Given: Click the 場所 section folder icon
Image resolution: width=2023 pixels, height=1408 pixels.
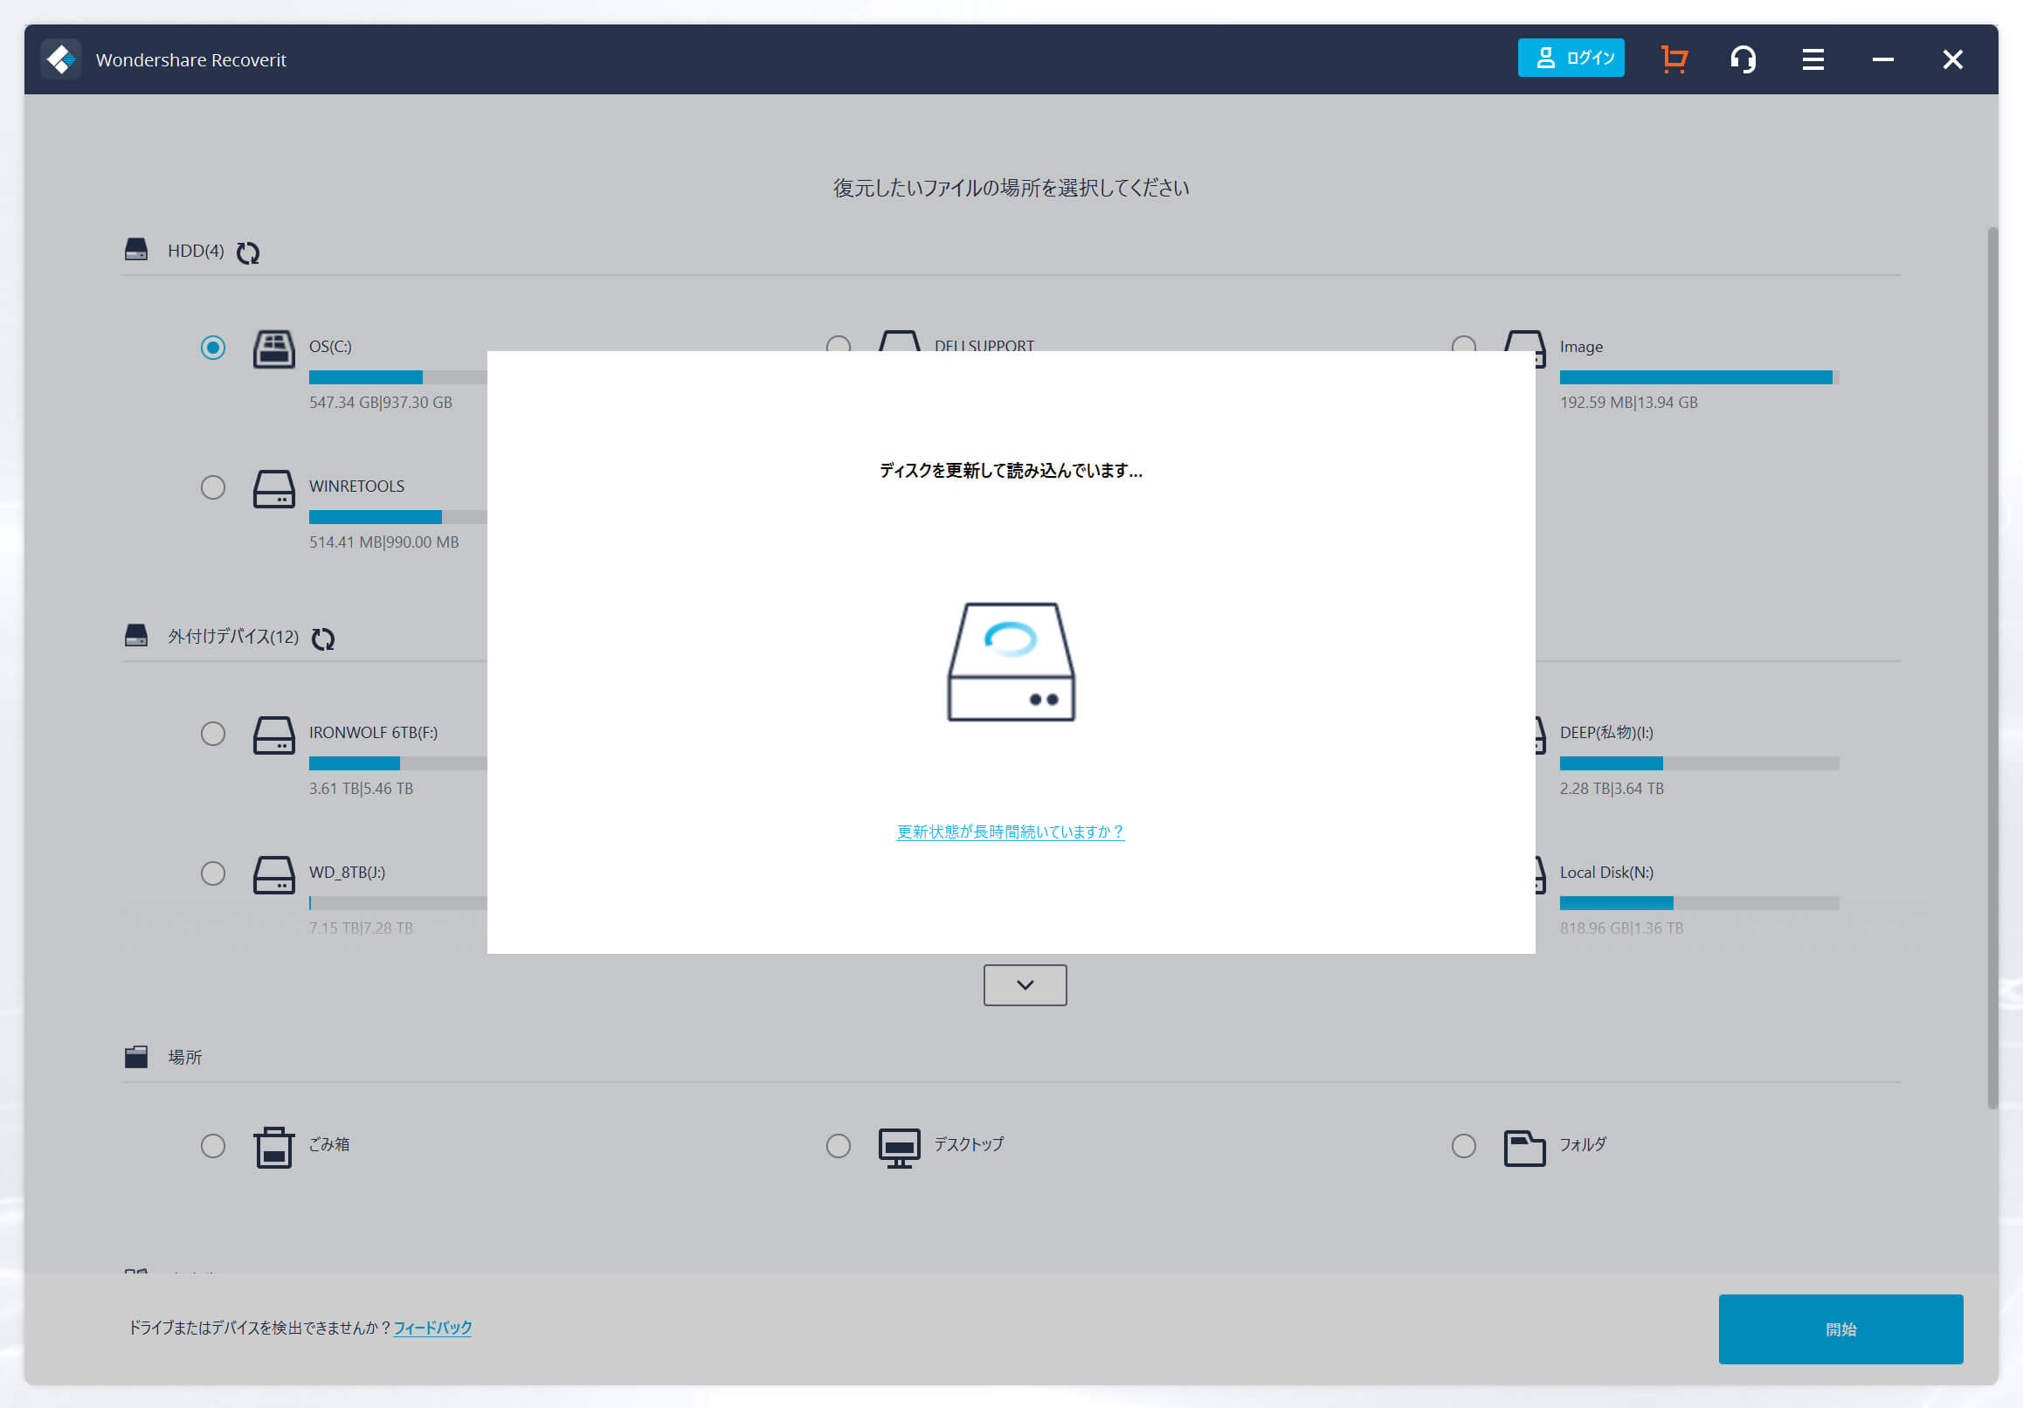Looking at the screenshot, I should (x=135, y=1057).
